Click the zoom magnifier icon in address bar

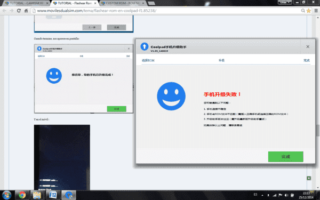click(303, 11)
